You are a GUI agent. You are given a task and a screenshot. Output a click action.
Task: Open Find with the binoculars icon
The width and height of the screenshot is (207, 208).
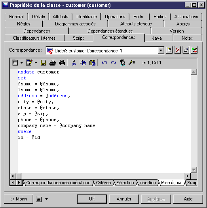[x=62, y=63]
